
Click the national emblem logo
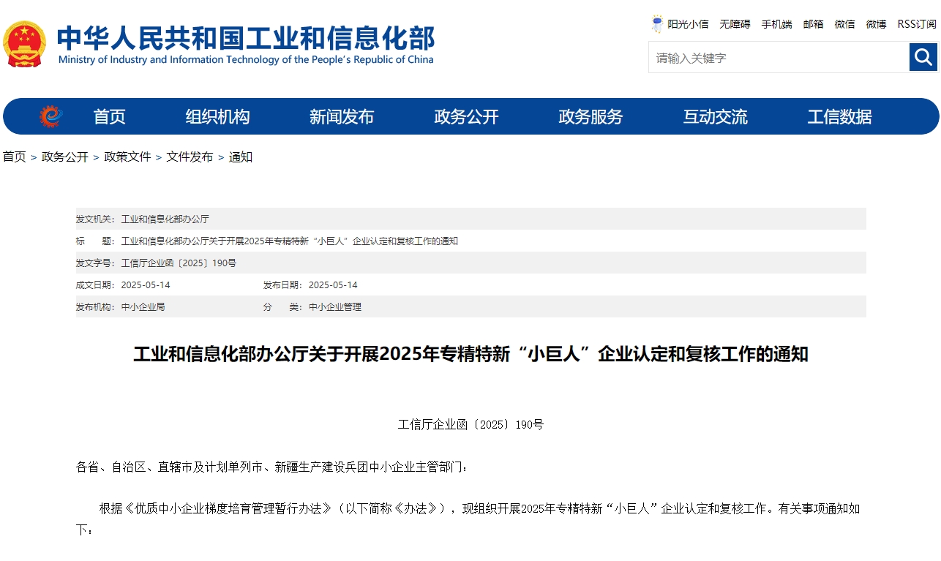25,43
